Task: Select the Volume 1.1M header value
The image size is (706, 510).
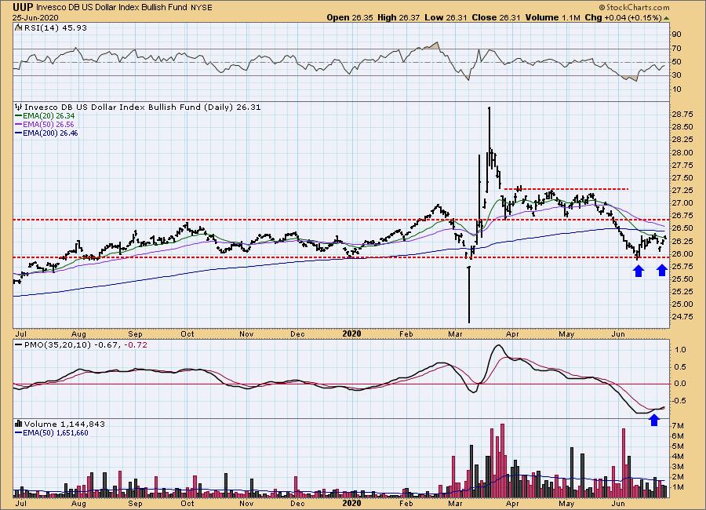Action: point(552,17)
